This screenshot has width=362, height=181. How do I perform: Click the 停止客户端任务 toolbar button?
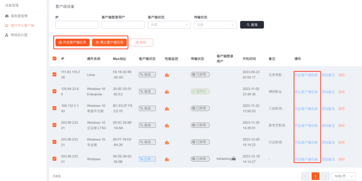click(x=109, y=42)
